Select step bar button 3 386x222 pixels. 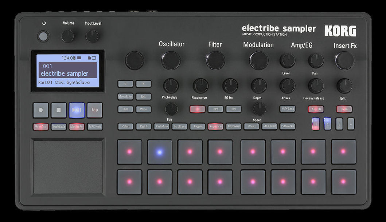click(x=339, y=124)
